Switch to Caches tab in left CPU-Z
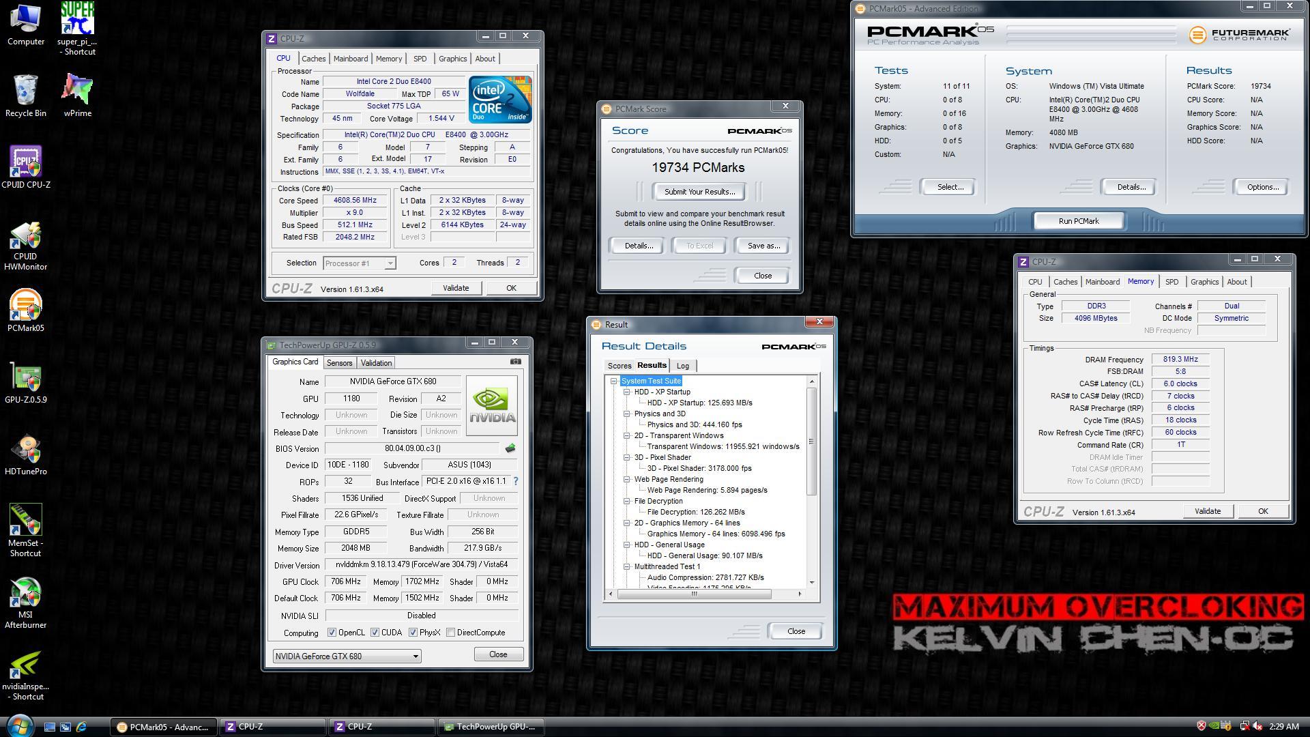Image resolution: width=1310 pixels, height=737 pixels. pos(314,59)
